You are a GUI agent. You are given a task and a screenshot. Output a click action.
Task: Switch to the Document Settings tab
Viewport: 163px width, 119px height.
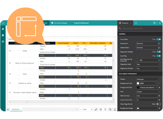(x=59, y=23)
